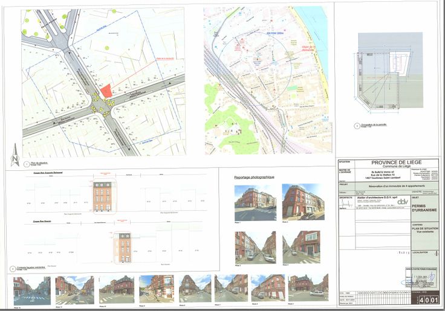Click the north arrow compass symbol
This screenshot has width=445, height=311.
coord(15,159)
